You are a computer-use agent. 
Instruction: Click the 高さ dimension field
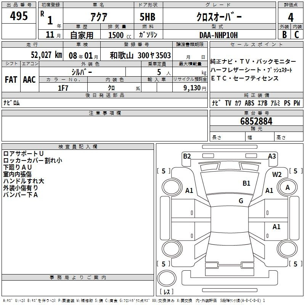tap(289, 137)
